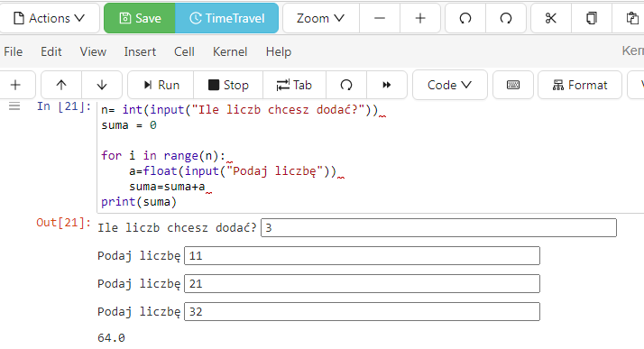644x349 pixels.
Task: Click the 'Ile liczb chcesz dodać?' input field
Action: 438,228
